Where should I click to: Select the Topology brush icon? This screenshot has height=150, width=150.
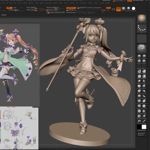click(x=144, y=116)
